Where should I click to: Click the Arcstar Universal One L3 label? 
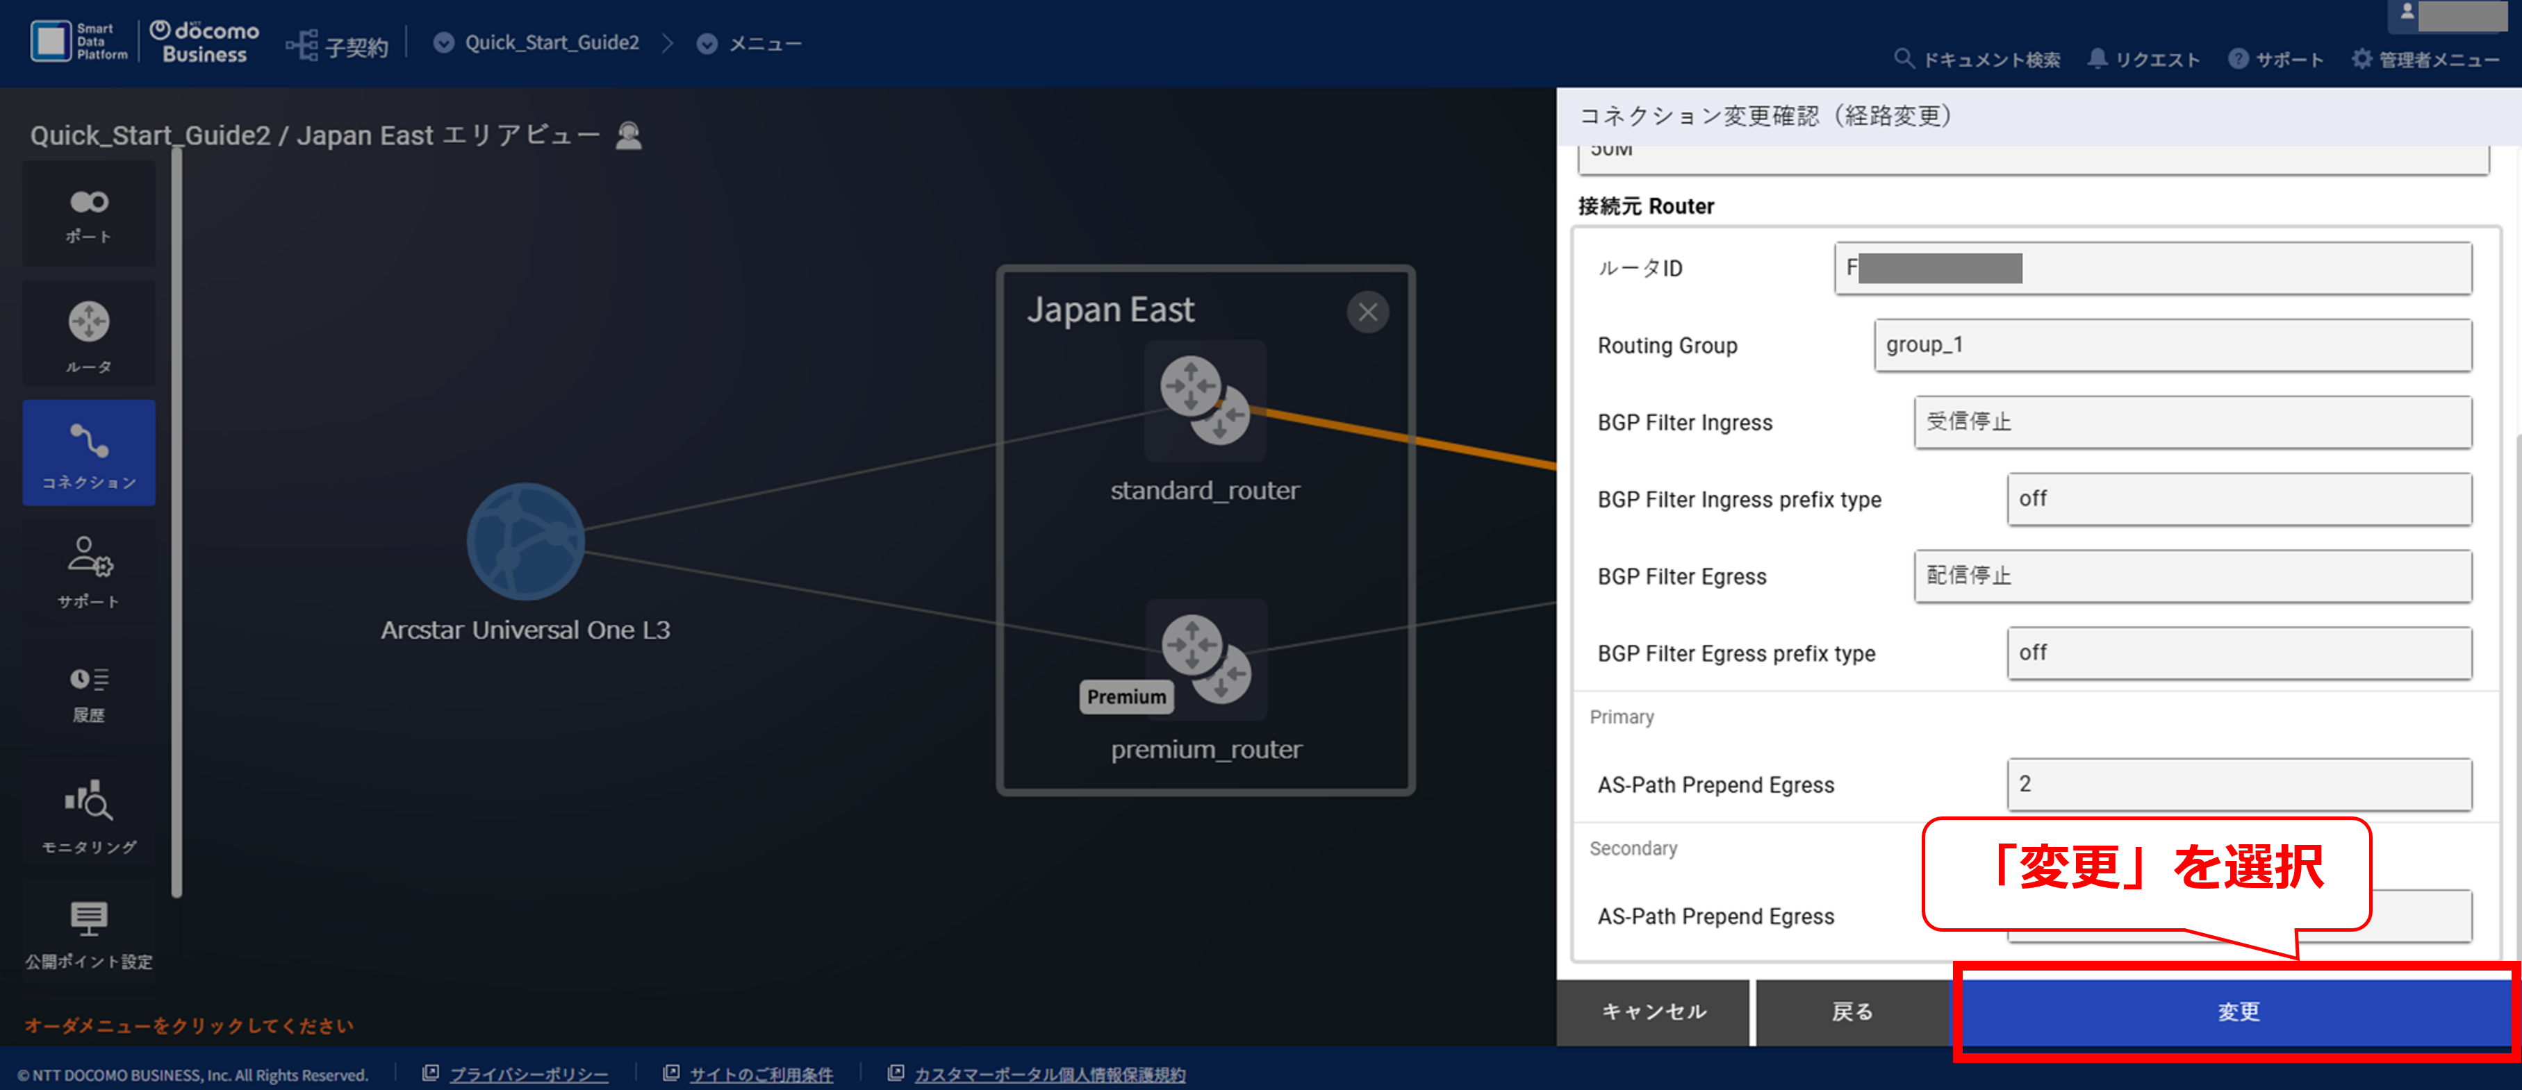(x=526, y=630)
